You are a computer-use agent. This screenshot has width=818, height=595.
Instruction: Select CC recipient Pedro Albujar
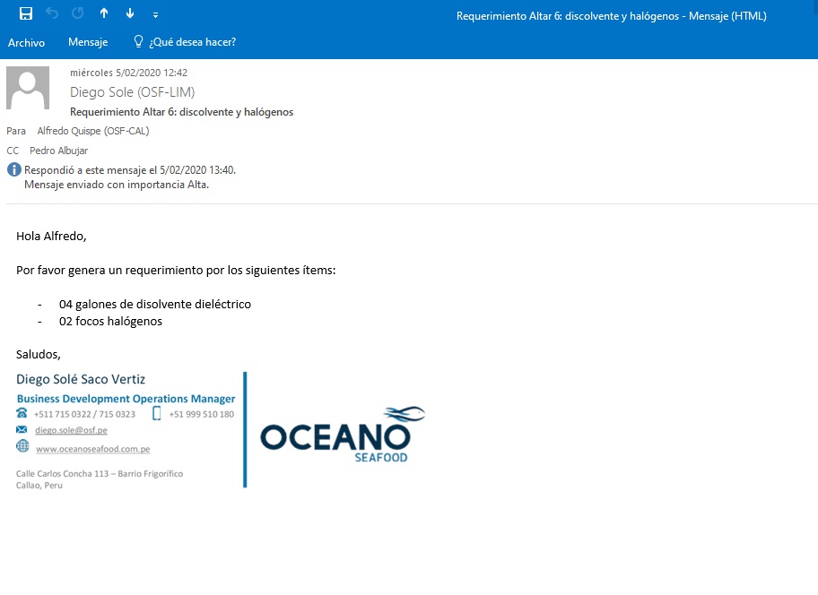[x=58, y=151]
